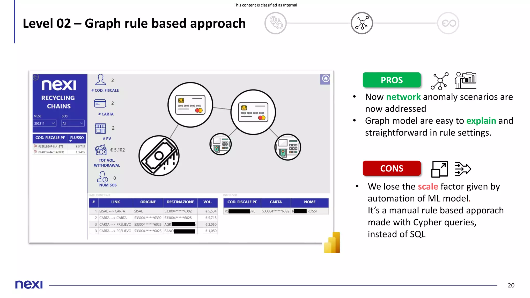This screenshot has height=298, width=530.
Task: Click the first step coins icon in header
Action: [x=276, y=23]
